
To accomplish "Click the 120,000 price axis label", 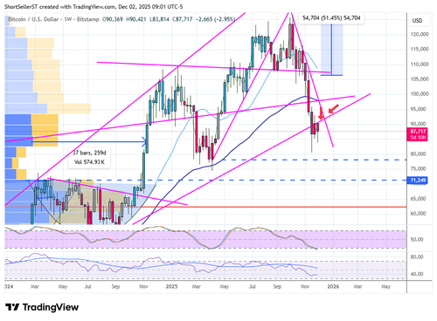I will click(420, 34).
